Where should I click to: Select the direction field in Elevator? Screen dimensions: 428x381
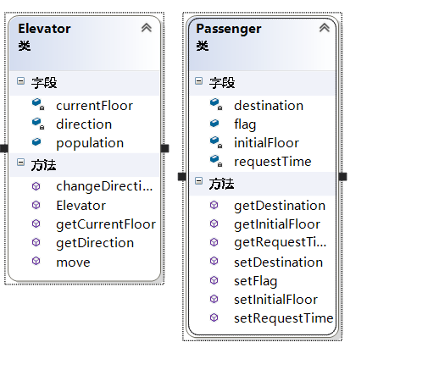(84, 124)
